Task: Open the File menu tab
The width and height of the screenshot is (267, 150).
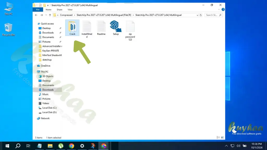Action: pos(38,10)
